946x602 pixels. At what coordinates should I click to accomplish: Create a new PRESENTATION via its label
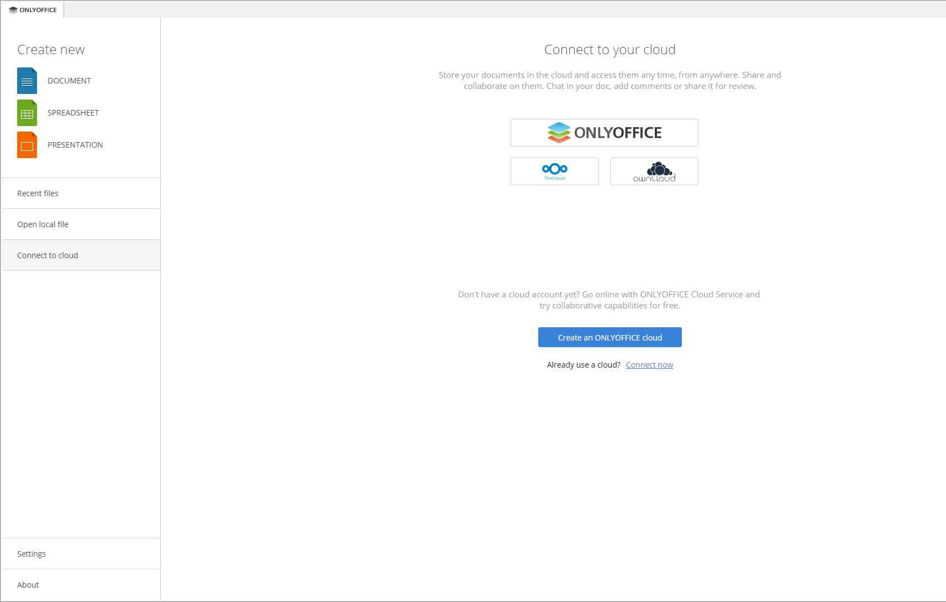(75, 145)
